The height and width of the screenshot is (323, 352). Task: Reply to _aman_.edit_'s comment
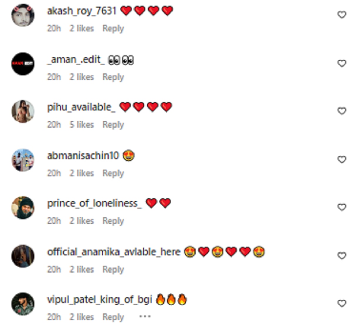(x=113, y=77)
